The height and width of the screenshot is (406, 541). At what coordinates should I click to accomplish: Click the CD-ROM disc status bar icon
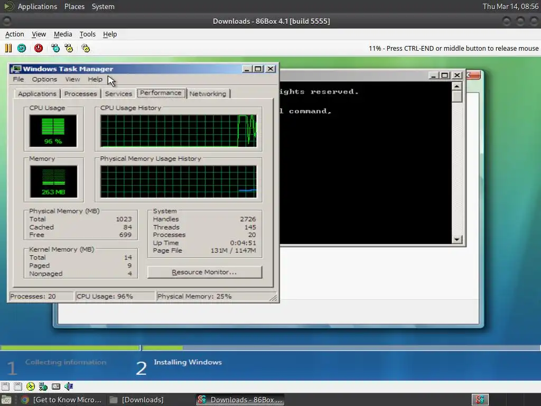(31, 386)
